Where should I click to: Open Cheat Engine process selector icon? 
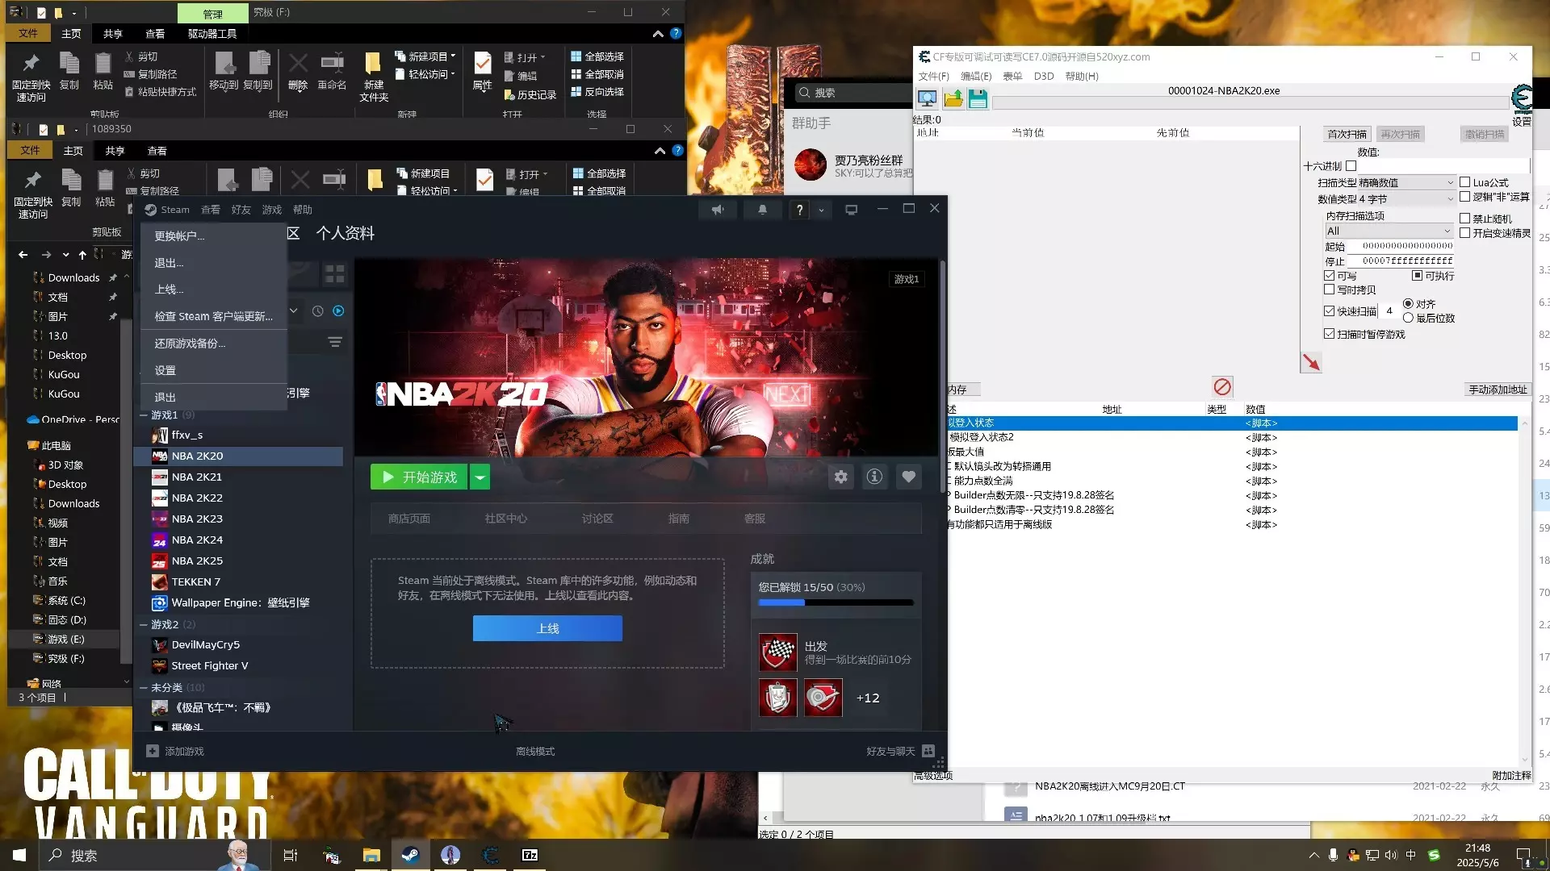click(927, 99)
